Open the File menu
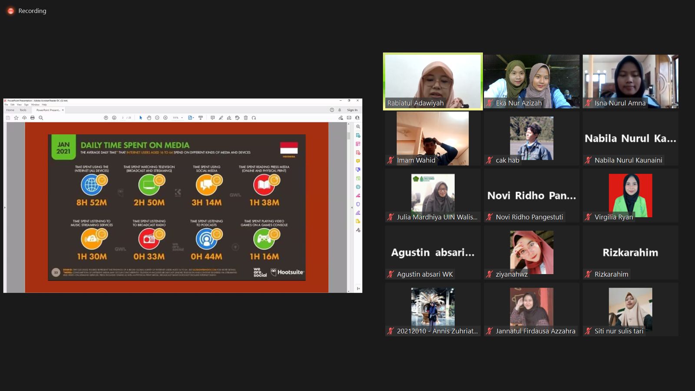 click(x=7, y=105)
